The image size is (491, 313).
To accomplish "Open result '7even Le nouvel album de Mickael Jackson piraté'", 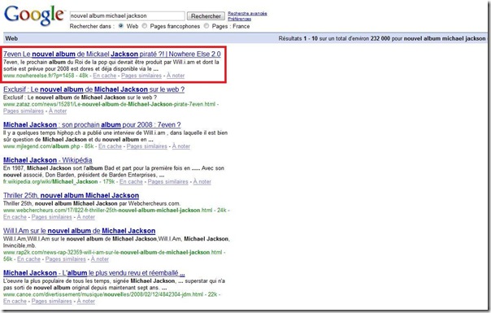I will pyautogui.click(x=112, y=54).
